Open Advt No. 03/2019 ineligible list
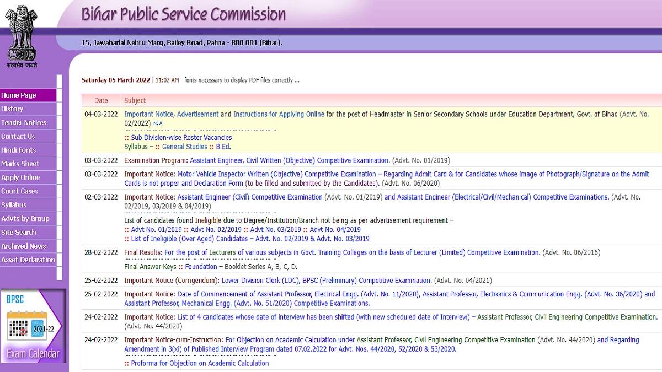The width and height of the screenshot is (662, 372). 275,229
